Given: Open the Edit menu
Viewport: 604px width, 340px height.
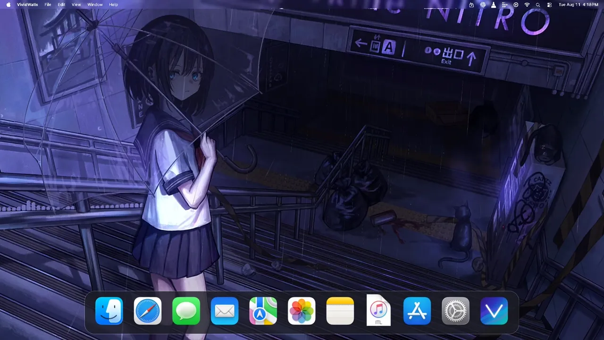Looking at the screenshot, I should pos(61,4).
